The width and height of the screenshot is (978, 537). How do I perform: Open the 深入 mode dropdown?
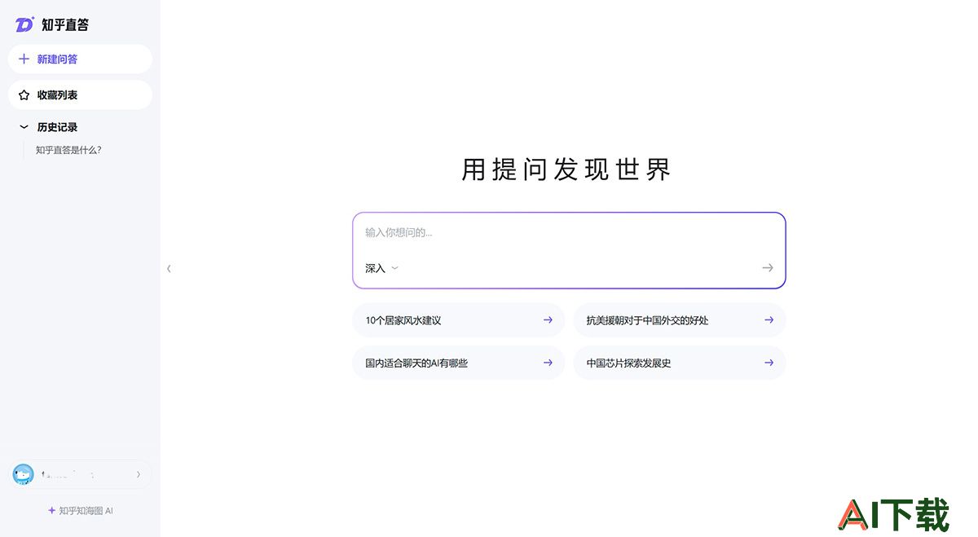tap(381, 268)
